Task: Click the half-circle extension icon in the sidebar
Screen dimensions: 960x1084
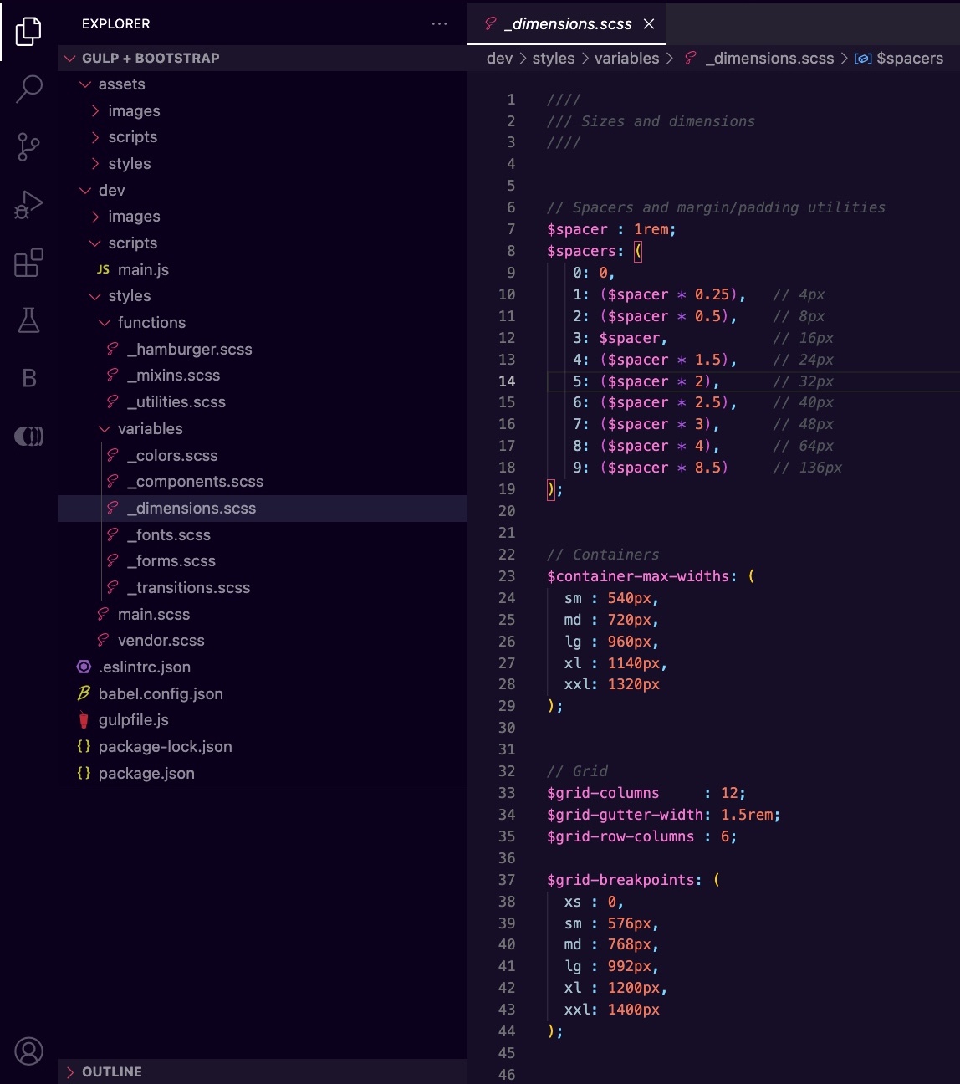Action: pos(28,435)
